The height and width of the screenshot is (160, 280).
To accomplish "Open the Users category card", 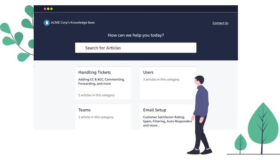I will 168,83.
